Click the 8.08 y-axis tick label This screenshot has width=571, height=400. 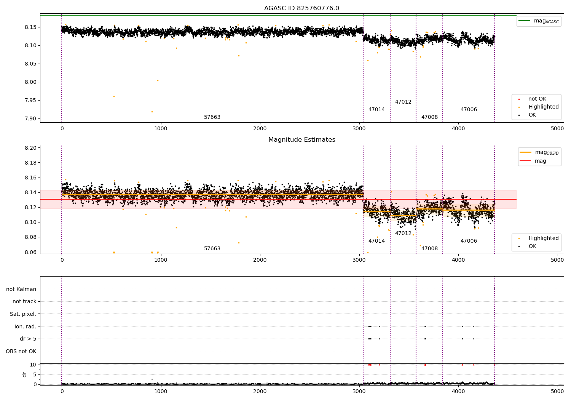pos(31,237)
